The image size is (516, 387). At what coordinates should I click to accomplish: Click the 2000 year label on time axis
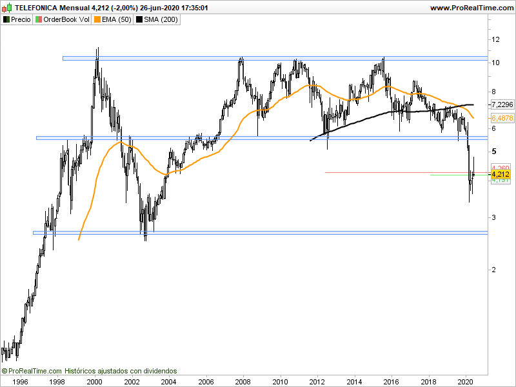click(x=95, y=382)
